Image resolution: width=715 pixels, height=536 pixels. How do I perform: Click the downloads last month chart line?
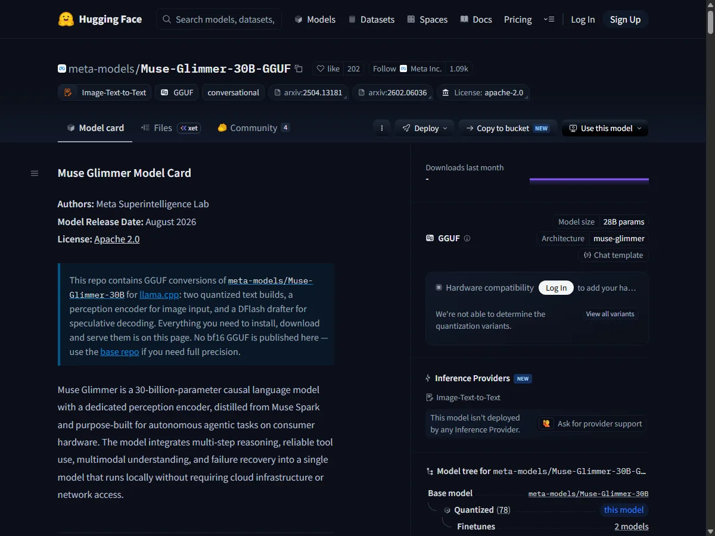589,179
